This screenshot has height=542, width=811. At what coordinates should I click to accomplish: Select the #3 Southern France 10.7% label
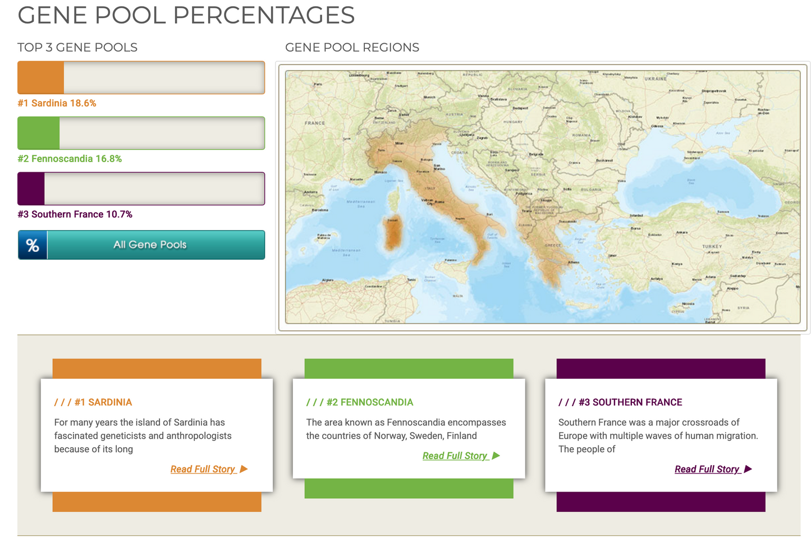point(75,214)
